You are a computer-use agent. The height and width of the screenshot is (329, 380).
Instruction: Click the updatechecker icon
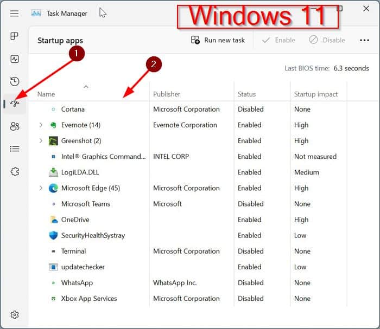tap(53, 267)
